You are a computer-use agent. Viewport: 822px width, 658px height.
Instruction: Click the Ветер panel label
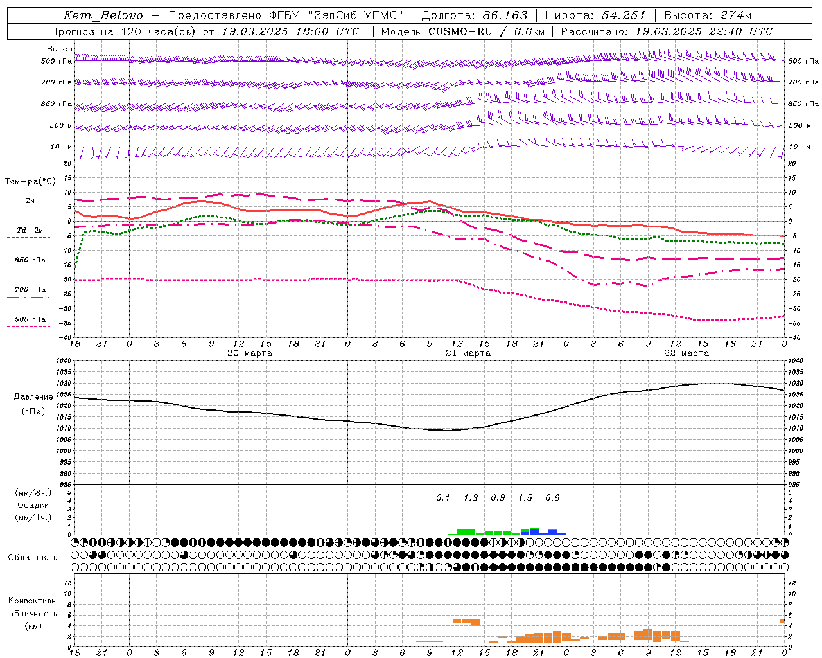click(59, 49)
